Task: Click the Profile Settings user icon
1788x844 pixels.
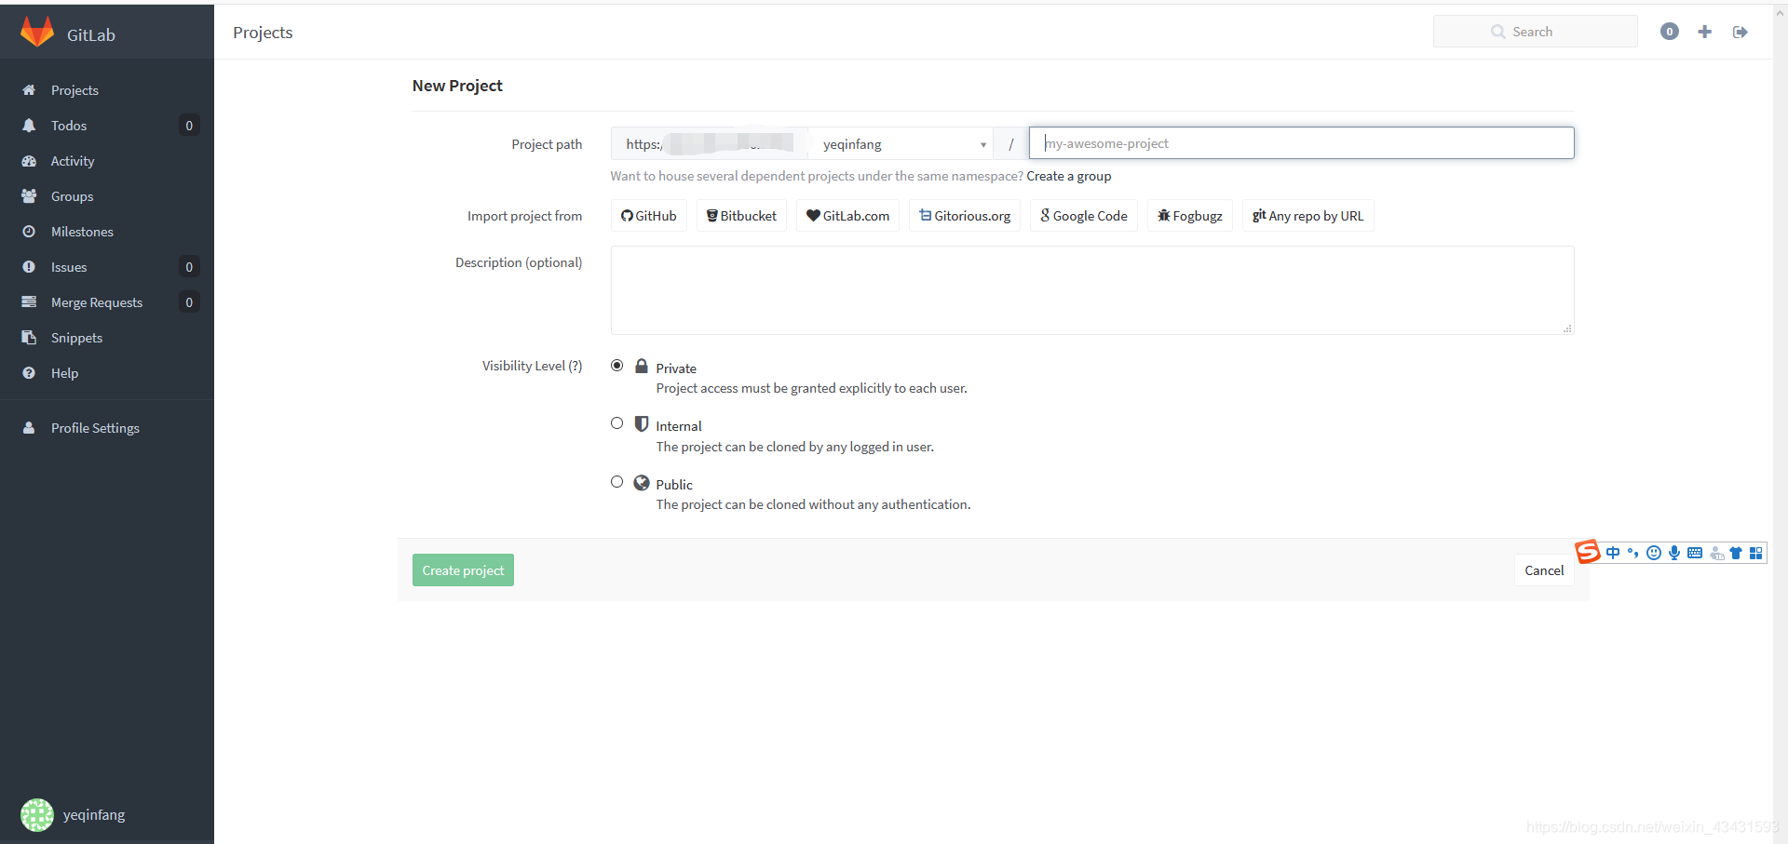Action: pos(29,428)
